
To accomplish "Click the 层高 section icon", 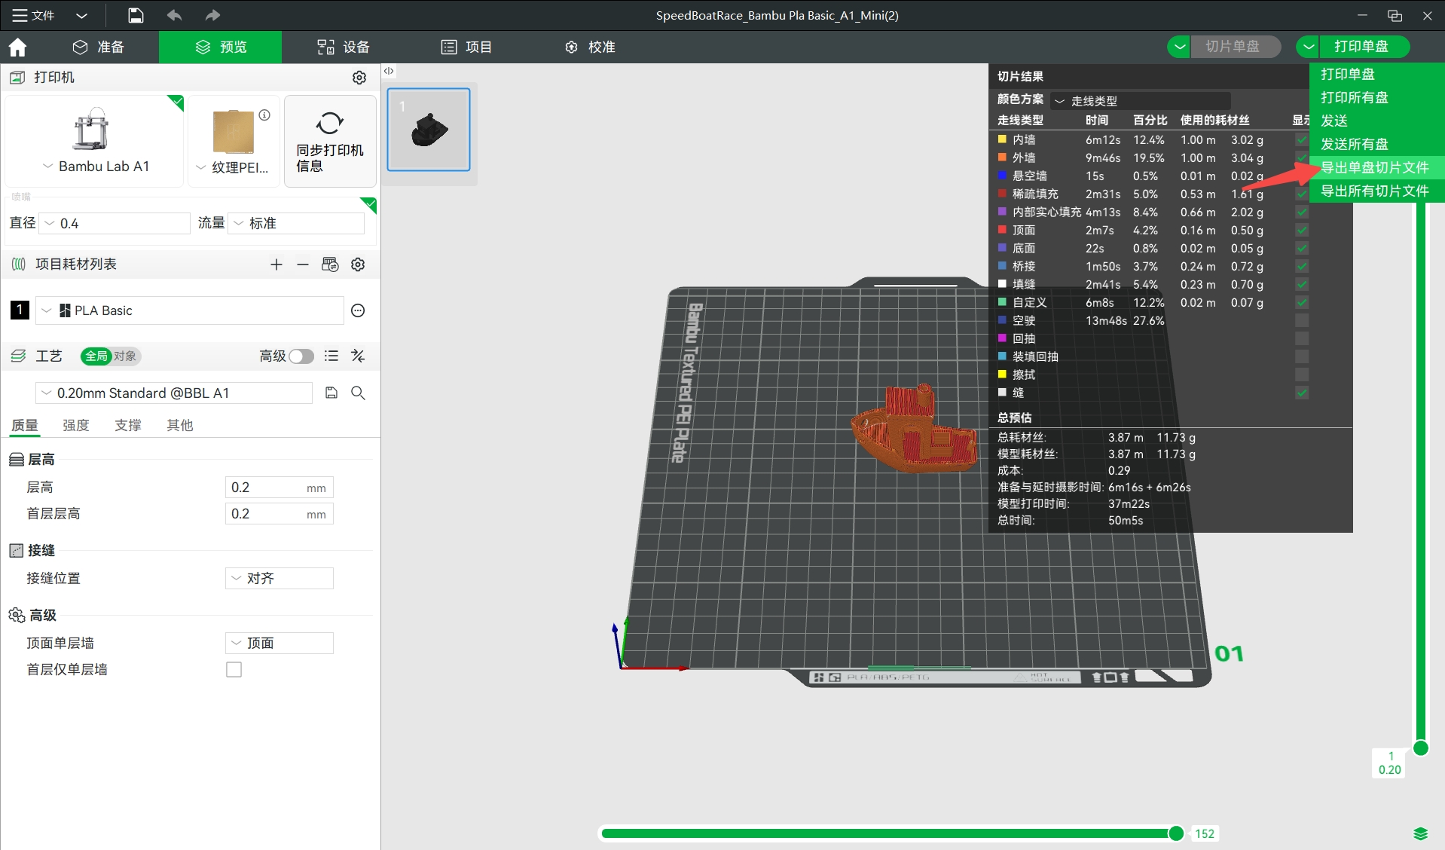I will (x=17, y=460).
